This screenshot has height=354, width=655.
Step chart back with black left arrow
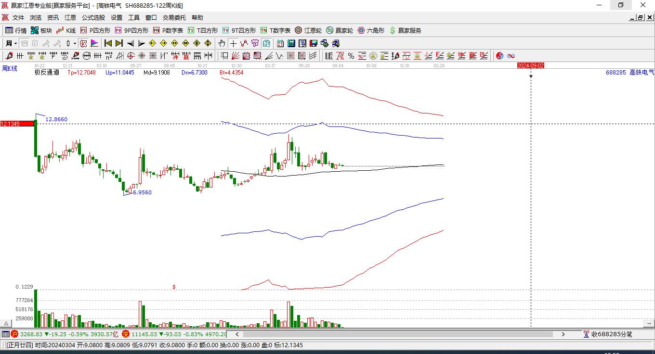click(130, 43)
